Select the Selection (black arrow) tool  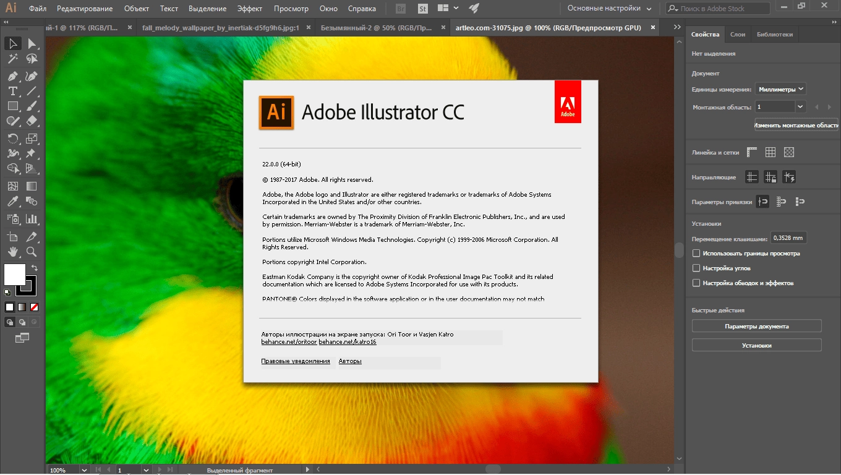coord(12,43)
